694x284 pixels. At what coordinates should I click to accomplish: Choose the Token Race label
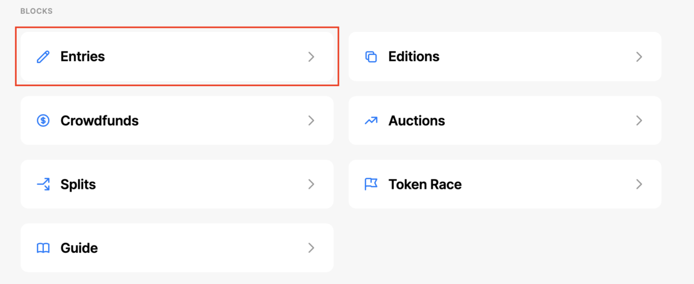coord(425,185)
